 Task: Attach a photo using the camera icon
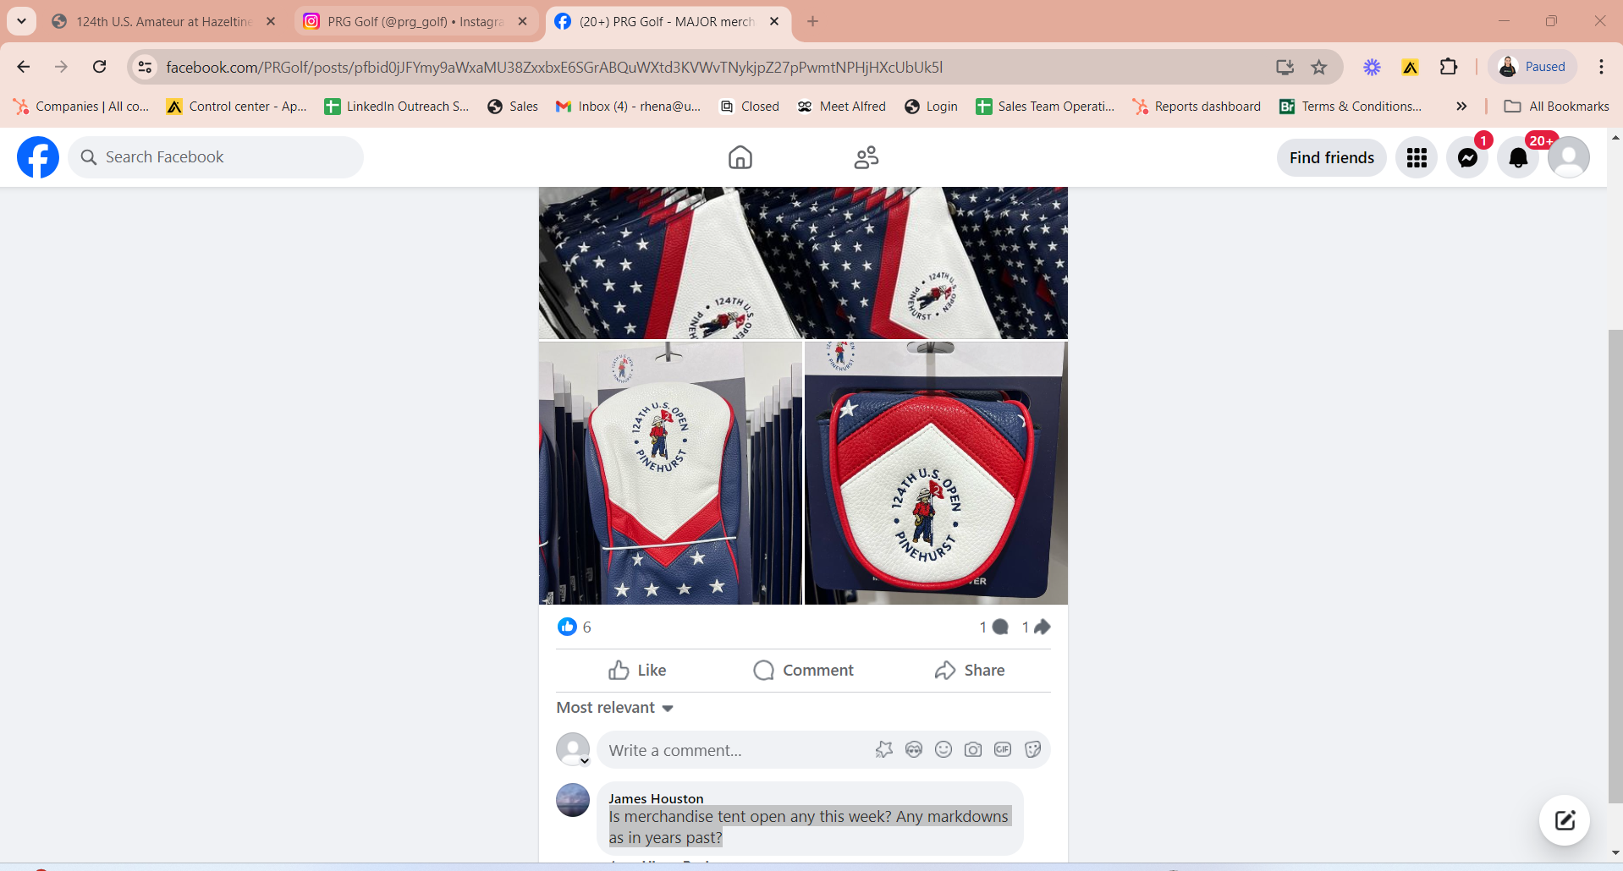click(x=973, y=749)
